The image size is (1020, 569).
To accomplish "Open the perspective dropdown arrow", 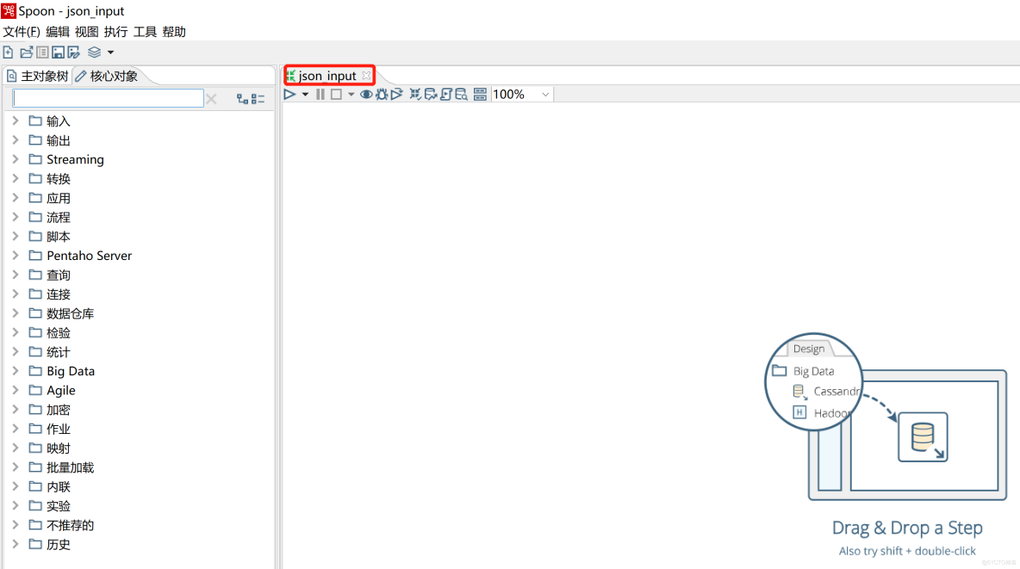I will pyautogui.click(x=110, y=52).
